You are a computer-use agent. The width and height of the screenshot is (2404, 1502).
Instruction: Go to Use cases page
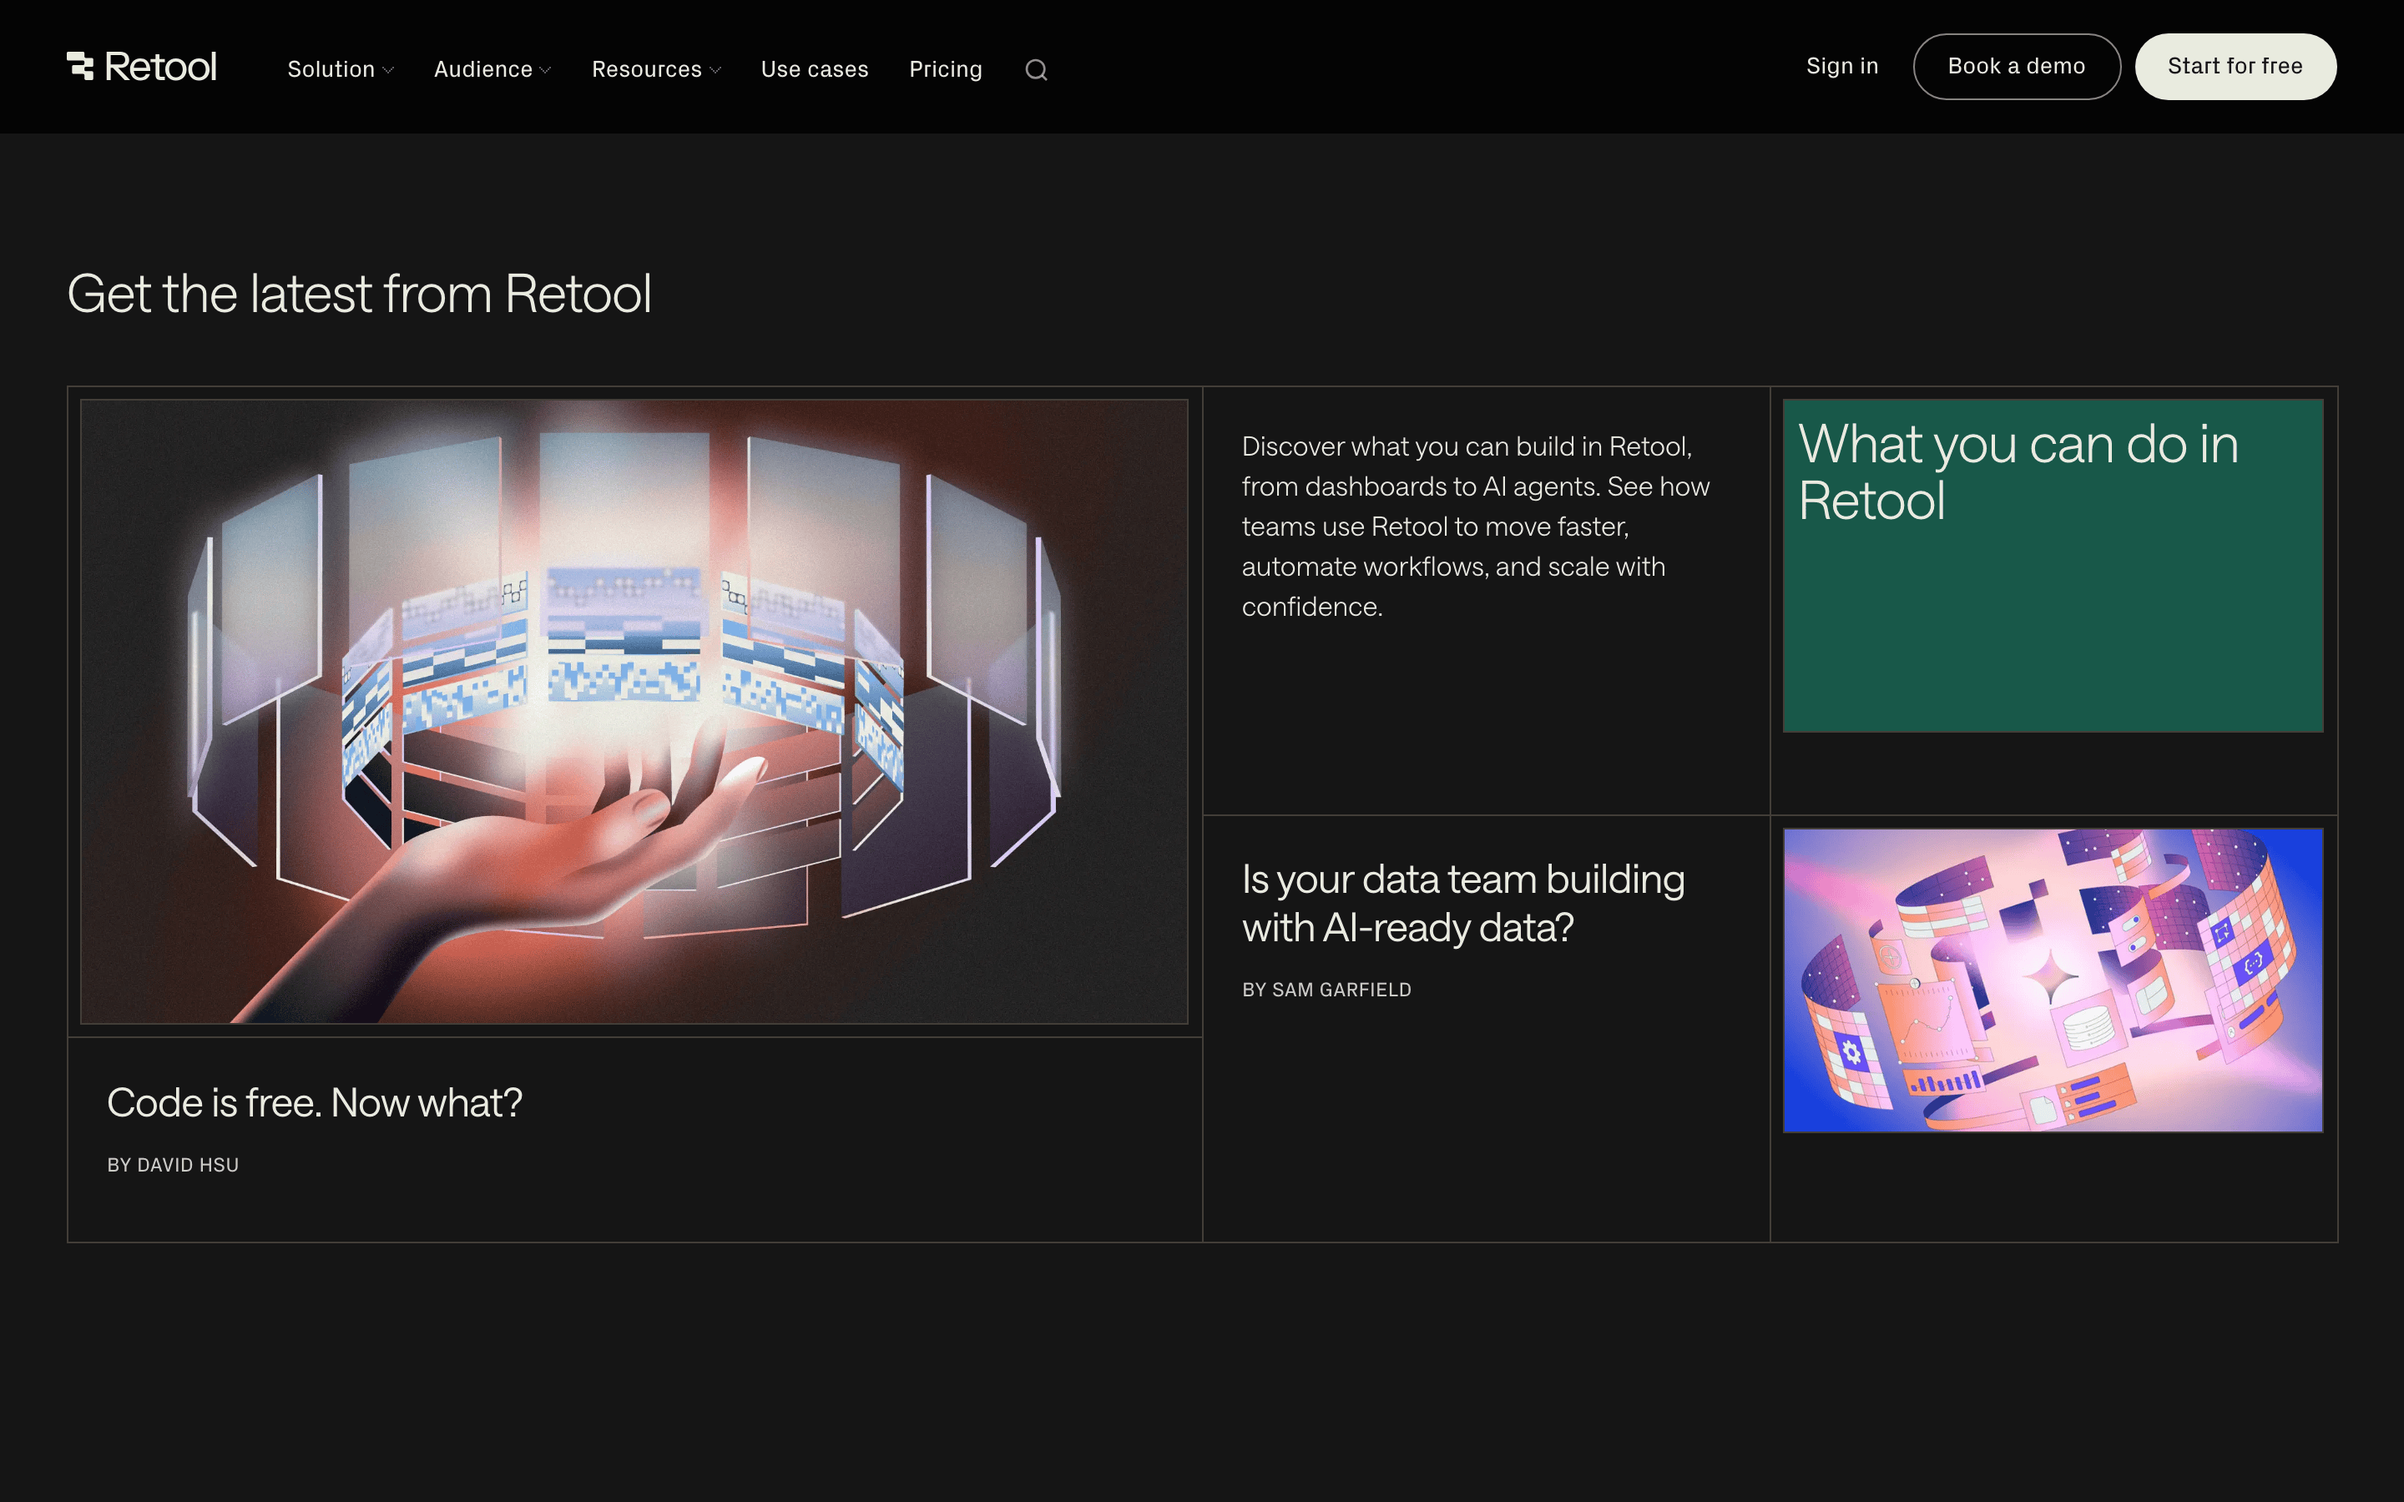pos(815,68)
